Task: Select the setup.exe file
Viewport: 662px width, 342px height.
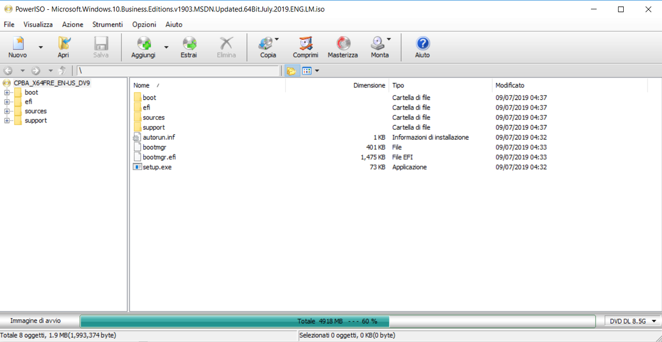Action: tap(157, 167)
